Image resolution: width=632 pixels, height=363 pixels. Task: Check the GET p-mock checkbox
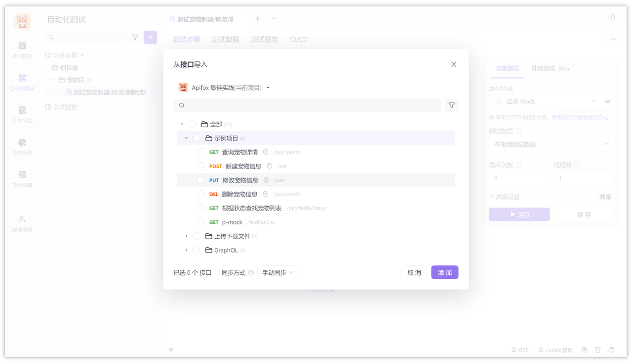[200, 222]
